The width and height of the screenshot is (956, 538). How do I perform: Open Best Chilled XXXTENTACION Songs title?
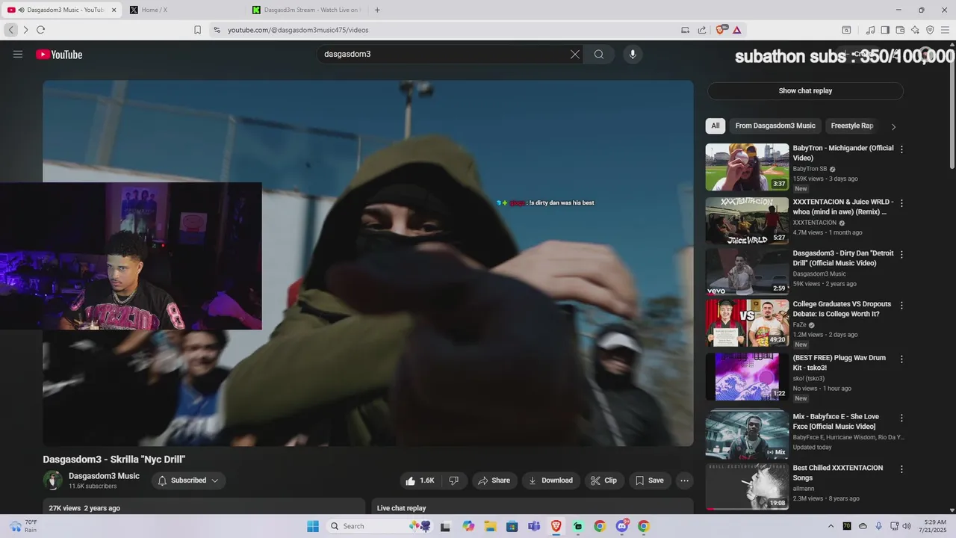[x=838, y=473]
